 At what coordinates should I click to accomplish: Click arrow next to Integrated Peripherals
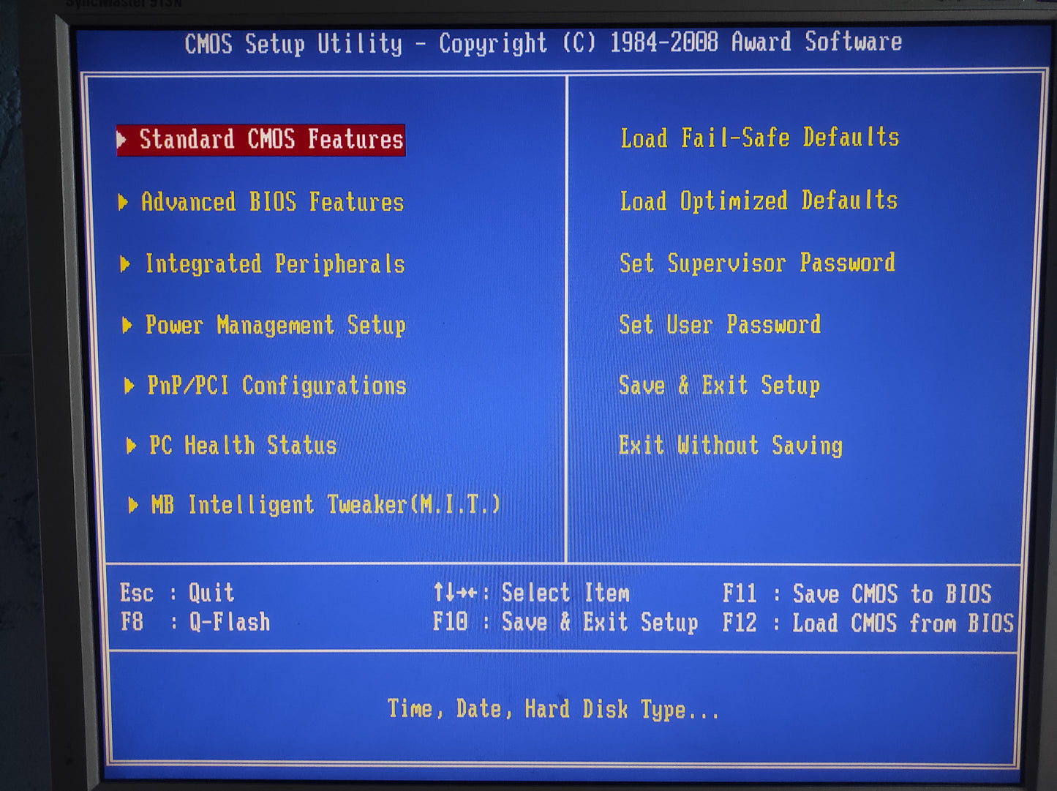click(x=125, y=264)
